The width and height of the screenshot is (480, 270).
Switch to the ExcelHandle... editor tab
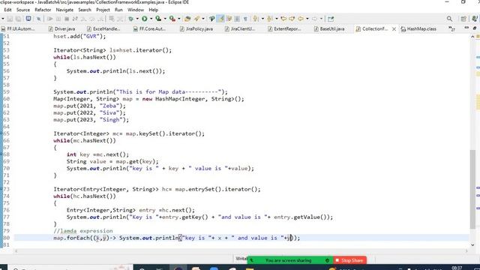pyautogui.click(x=103, y=28)
